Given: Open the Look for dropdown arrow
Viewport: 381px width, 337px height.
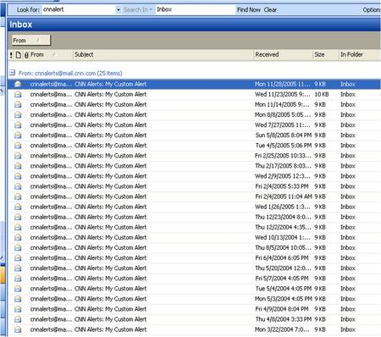Looking at the screenshot, I should click(x=119, y=10).
